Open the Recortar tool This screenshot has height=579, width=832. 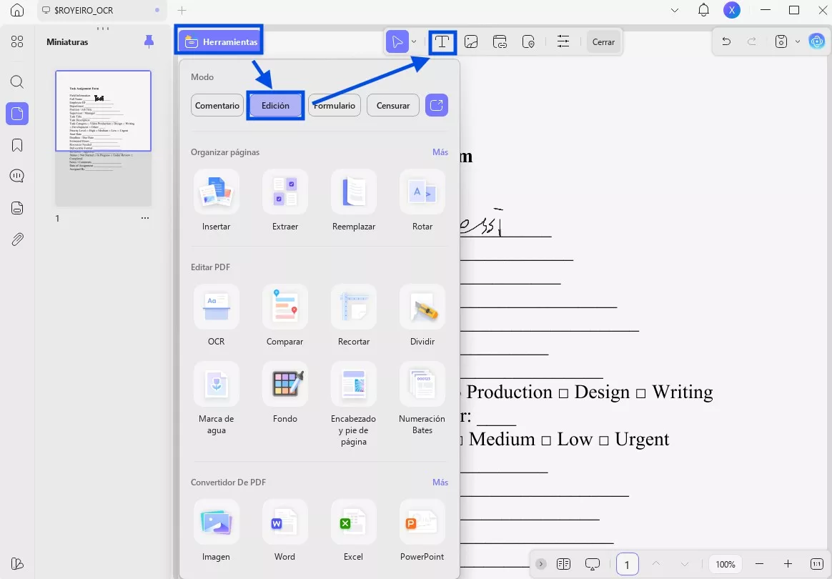point(354,316)
